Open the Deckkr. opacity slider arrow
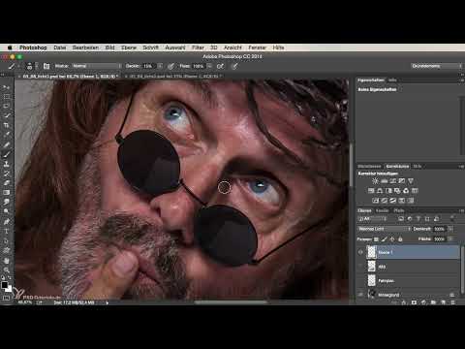This screenshot has width=465, height=349. [x=160, y=66]
